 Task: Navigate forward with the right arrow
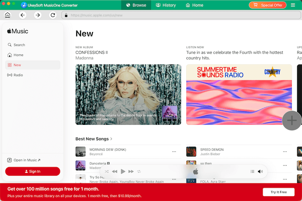38,15
